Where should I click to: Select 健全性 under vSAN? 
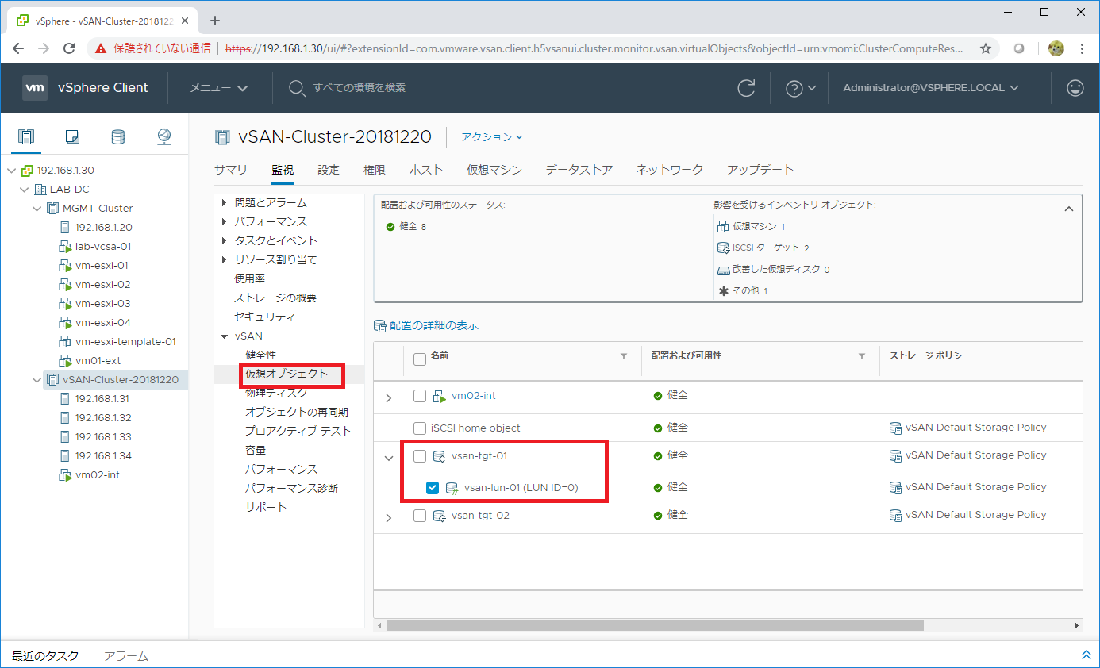(261, 355)
